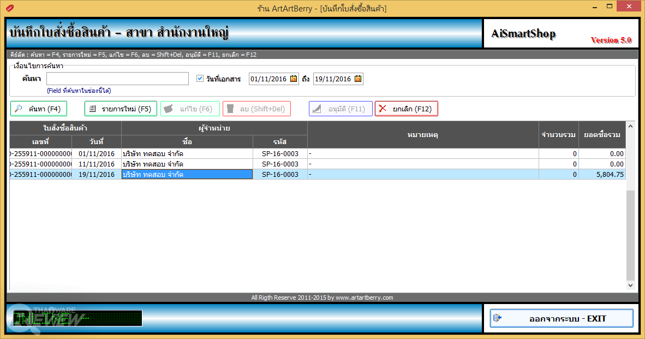Click the approve icon on the อนุมัติ (F11) button
The image size is (645, 339).
pos(316,109)
